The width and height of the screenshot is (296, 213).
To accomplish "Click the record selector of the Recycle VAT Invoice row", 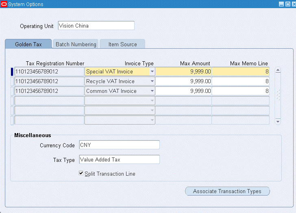I will point(12,82).
